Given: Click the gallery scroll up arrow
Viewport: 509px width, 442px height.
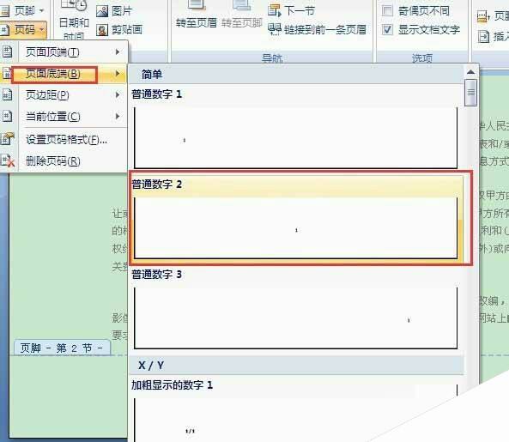Looking at the screenshot, I should (x=470, y=72).
